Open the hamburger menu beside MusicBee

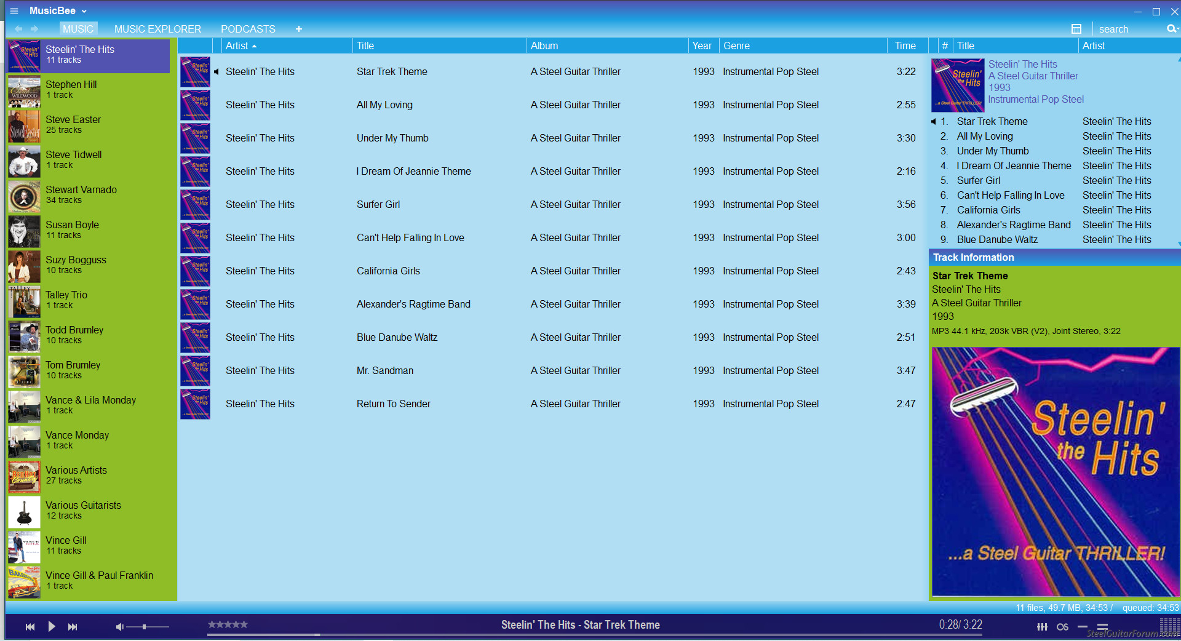pyautogui.click(x=14, y=11)
